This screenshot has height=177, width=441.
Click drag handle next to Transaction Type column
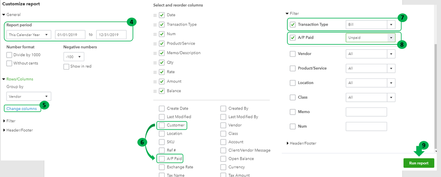click(x=155, y=25)
